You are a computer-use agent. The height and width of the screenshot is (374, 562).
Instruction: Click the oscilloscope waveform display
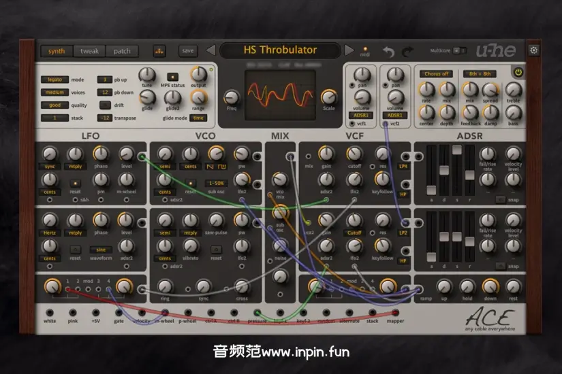280,95
